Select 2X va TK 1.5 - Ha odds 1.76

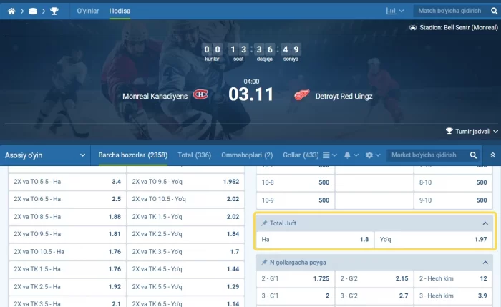(x=67, y=269)
